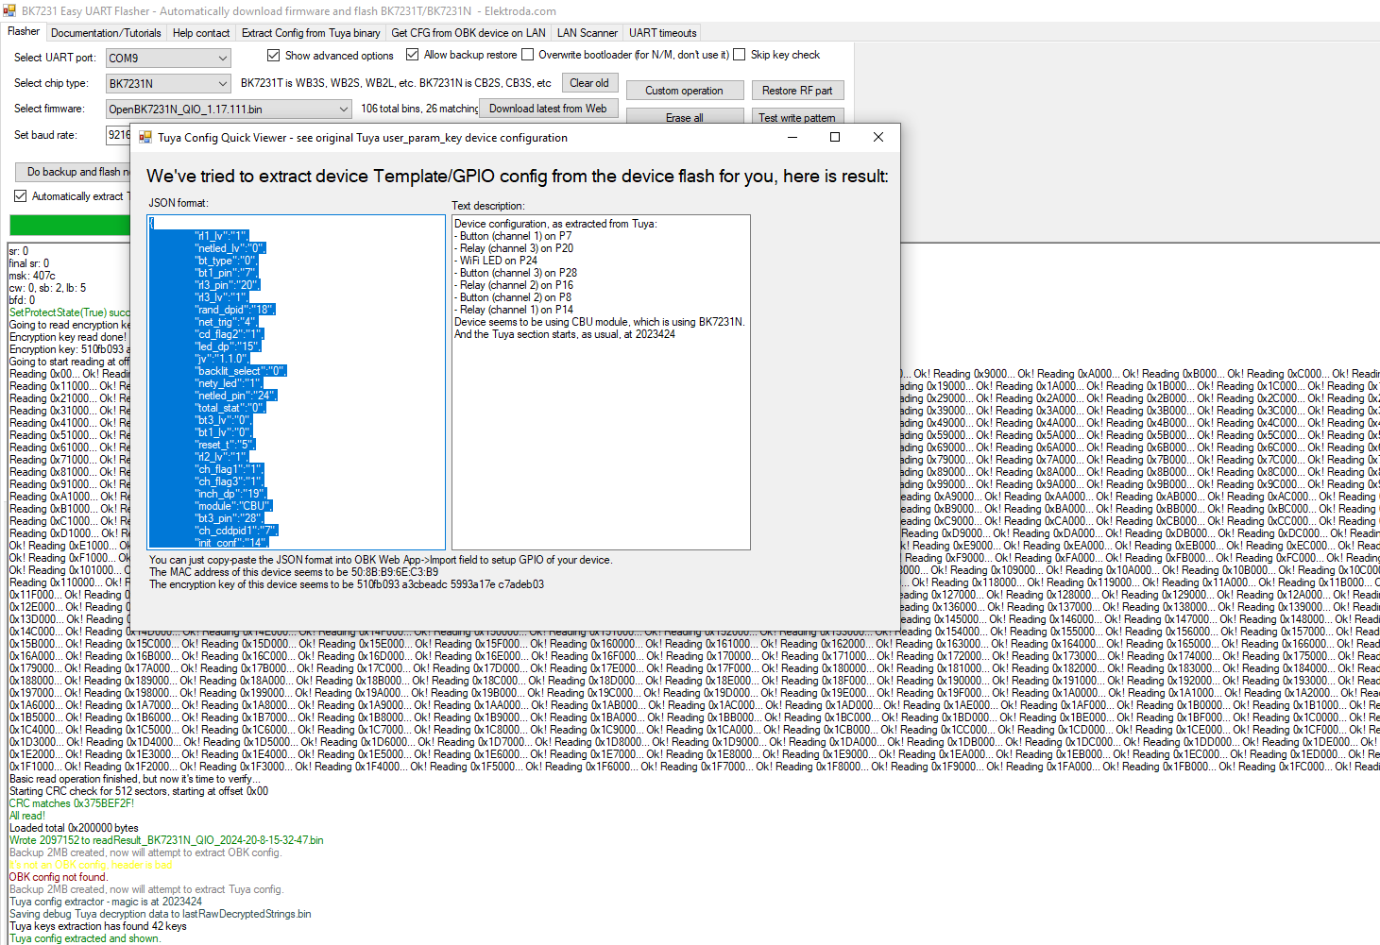Viewport: 1380px width, 945px height.
Task: Toggle Automatically extract checkbox
Action: click(x=20, y=195)
